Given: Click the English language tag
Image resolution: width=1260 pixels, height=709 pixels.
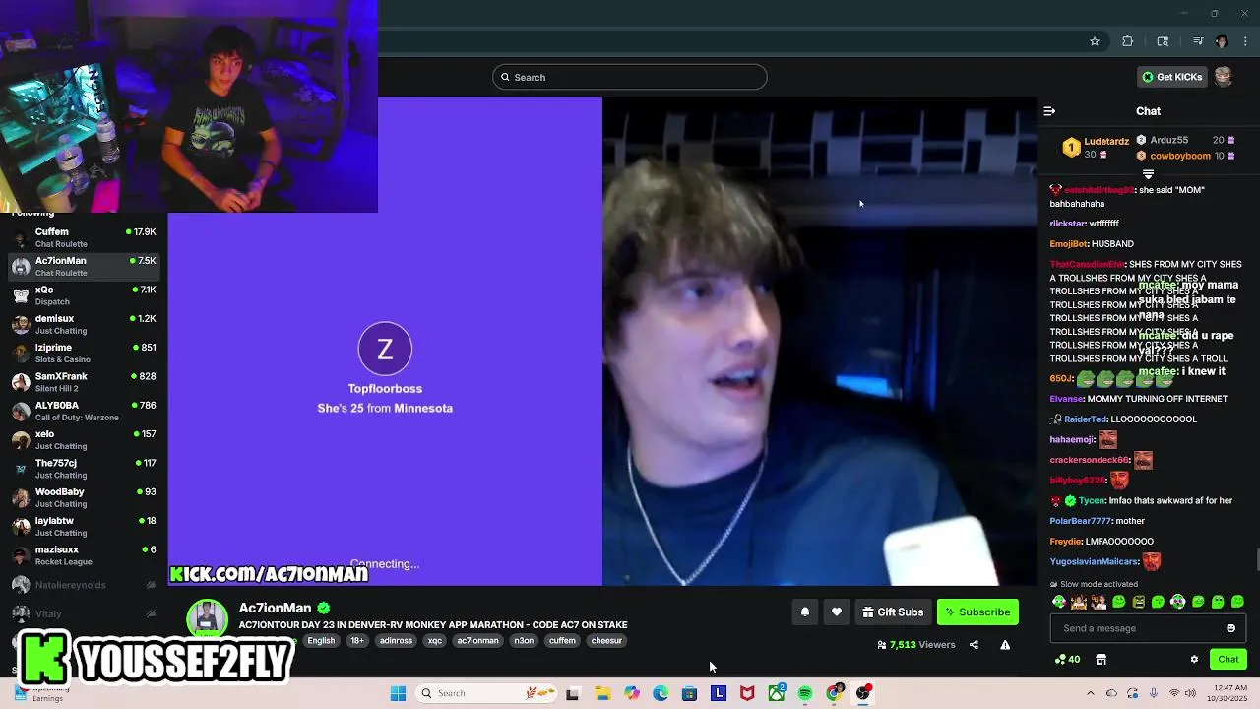Looking at the screenshot, I should pos(321,641).
